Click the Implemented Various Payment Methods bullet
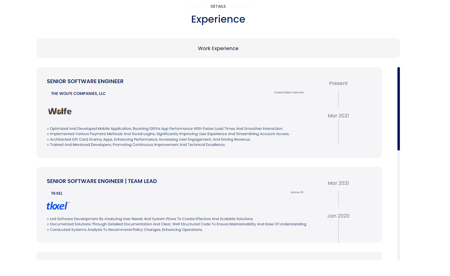Screen dimensions: 450x276 [x=168, y=134]
